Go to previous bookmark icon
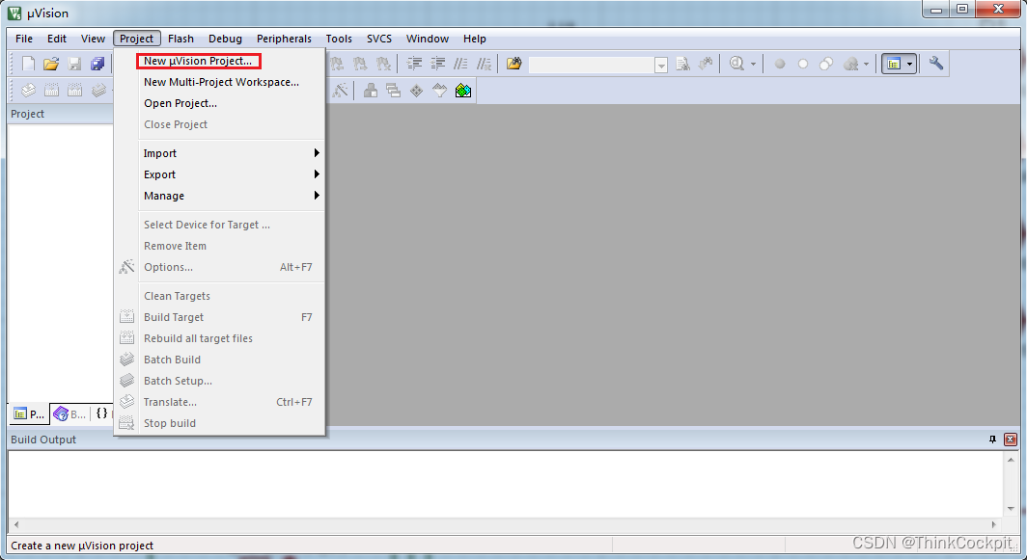This screenshot has height=560, width=1027. tap(336, 64)
